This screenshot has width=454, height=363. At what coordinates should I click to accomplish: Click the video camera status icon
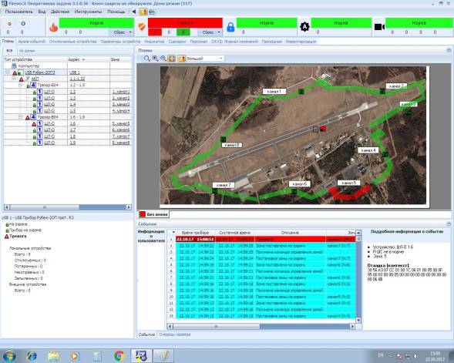[x=379, y=27]
